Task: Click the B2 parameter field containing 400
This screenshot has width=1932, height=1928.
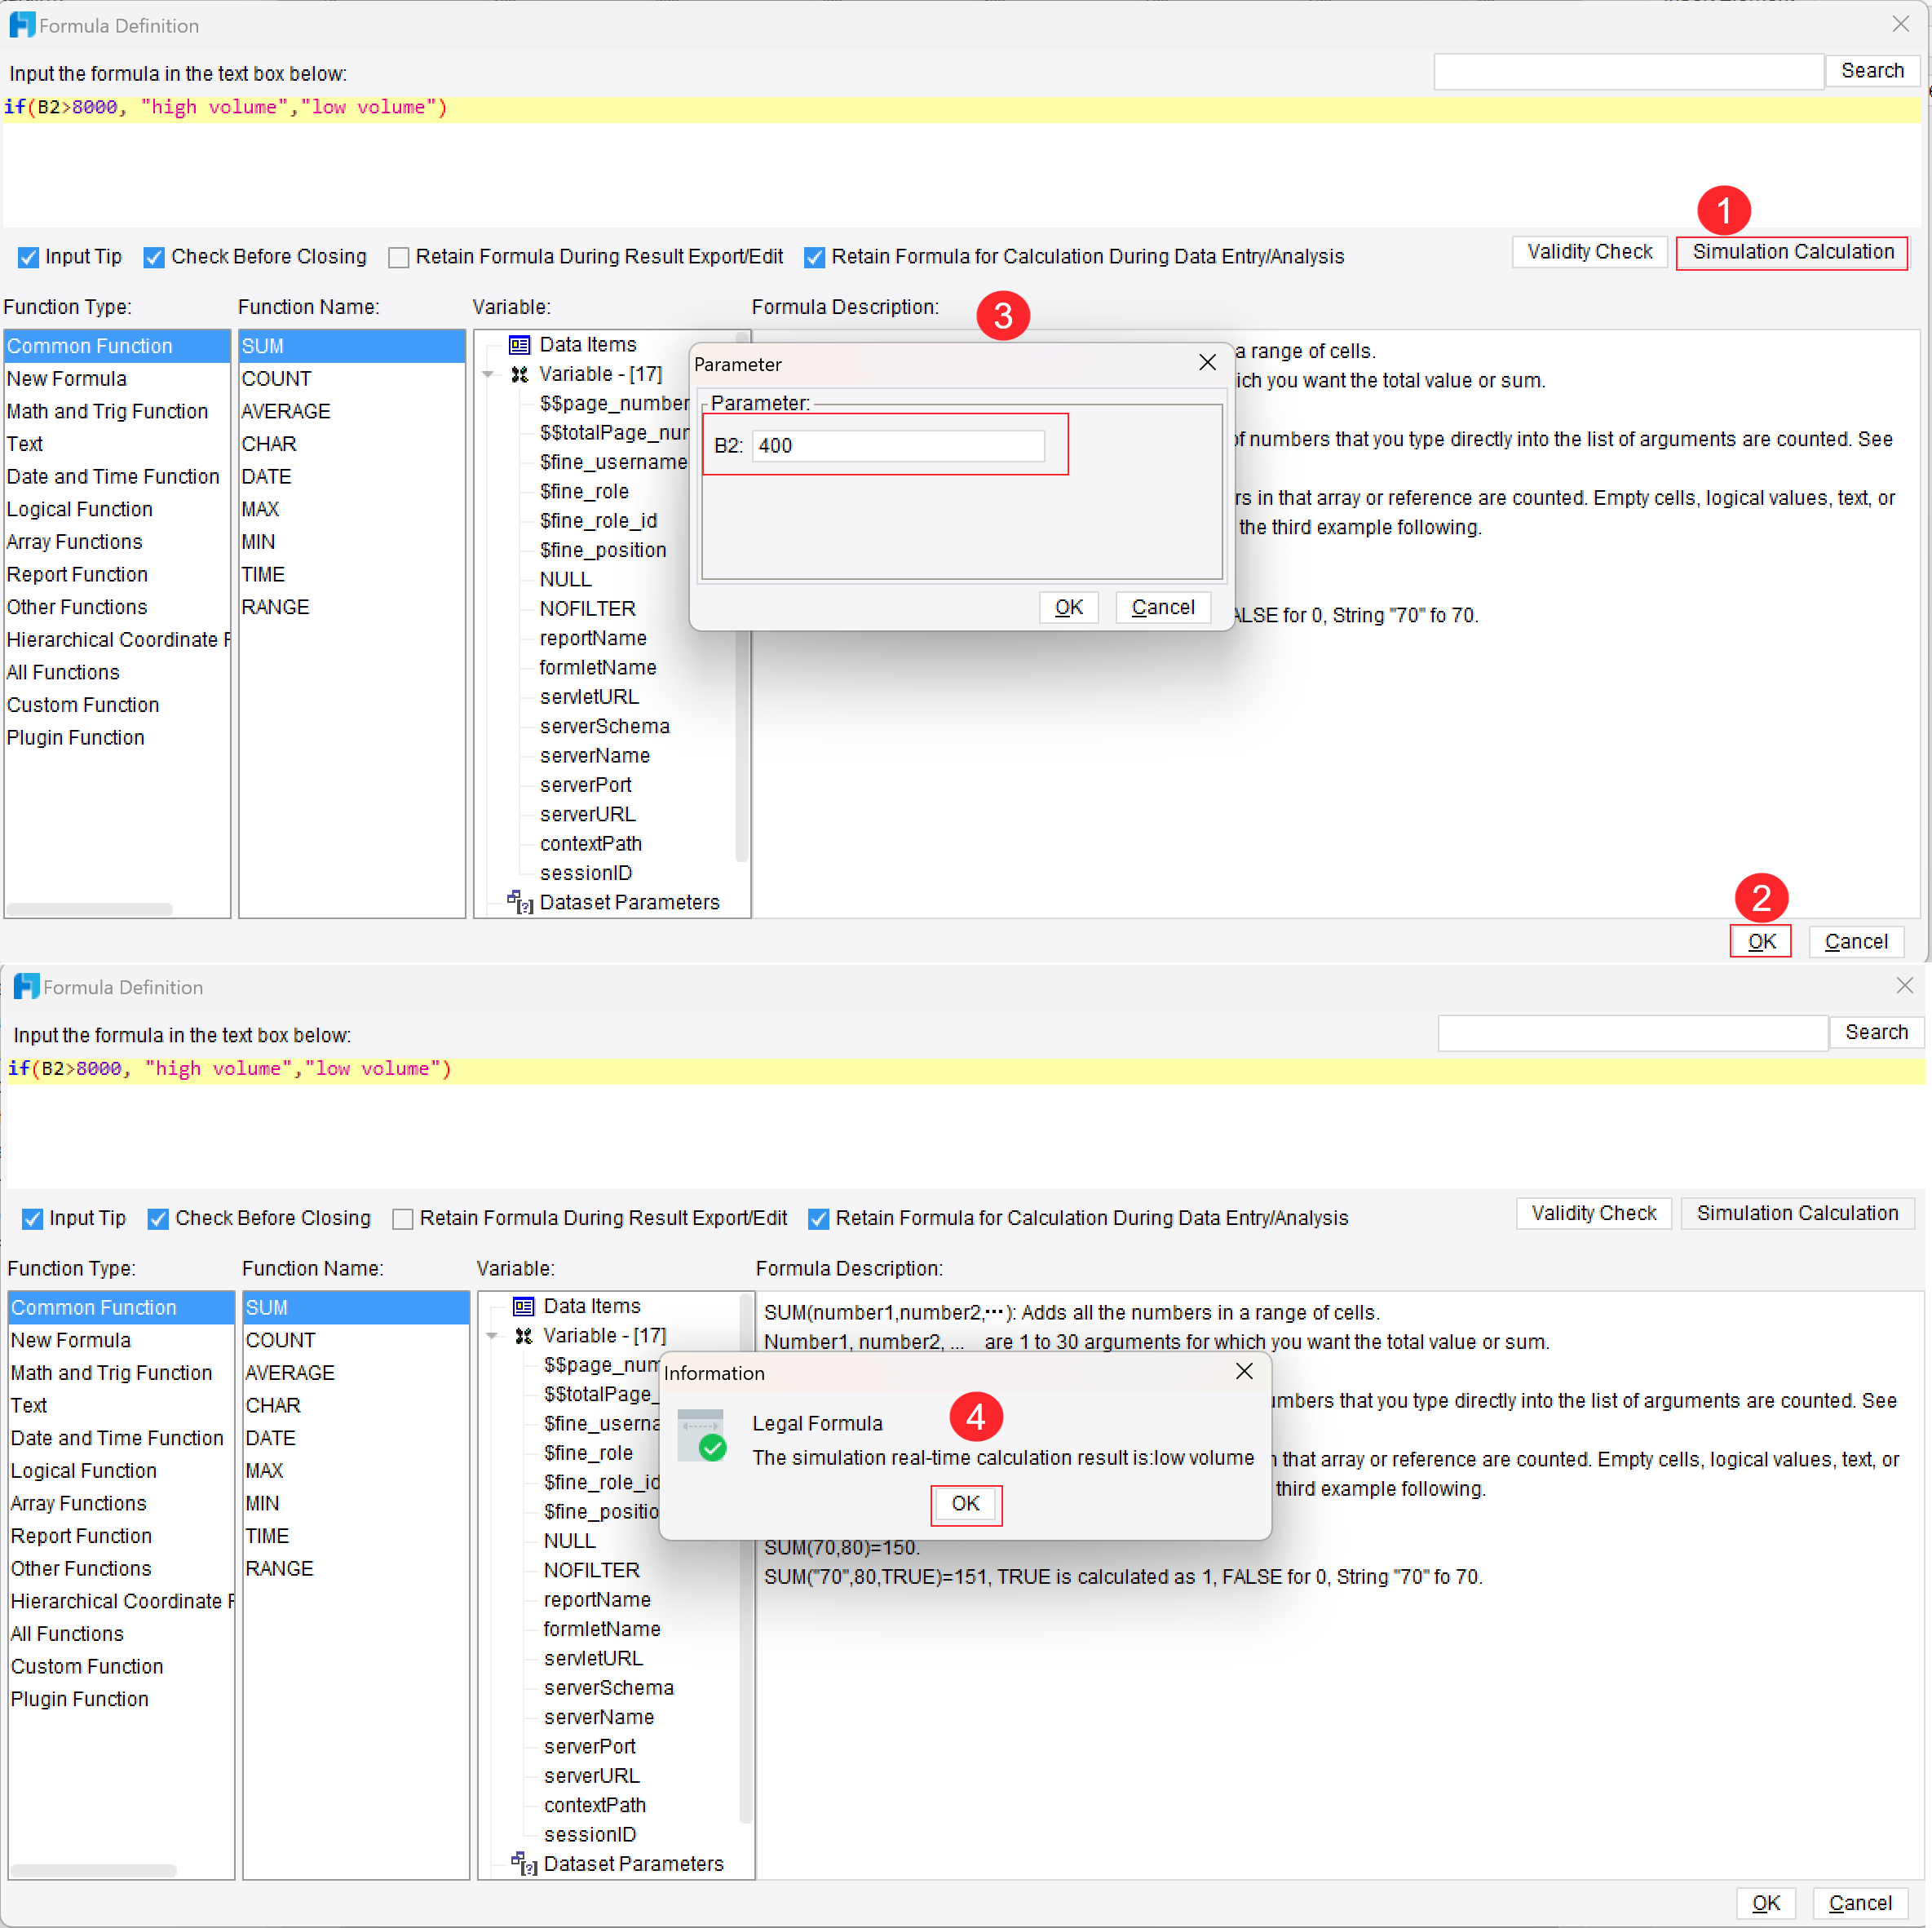Action: [897, 446]
